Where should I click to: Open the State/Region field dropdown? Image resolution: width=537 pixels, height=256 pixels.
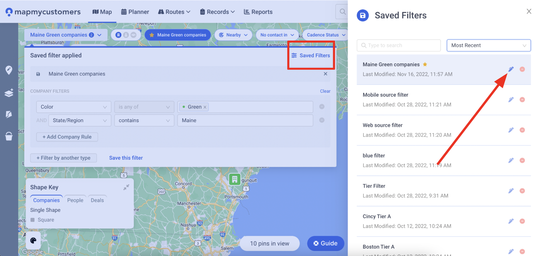point(80,121)
